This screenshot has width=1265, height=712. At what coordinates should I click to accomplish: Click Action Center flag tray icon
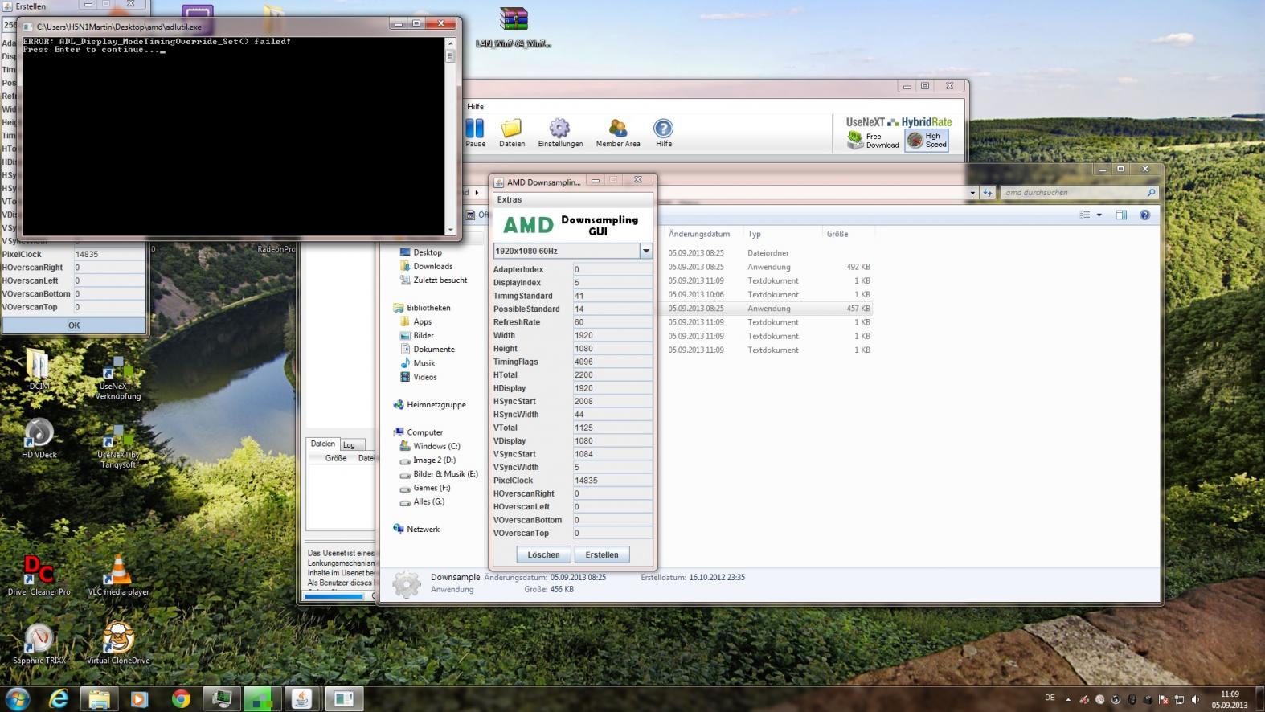click(1164, 699)
